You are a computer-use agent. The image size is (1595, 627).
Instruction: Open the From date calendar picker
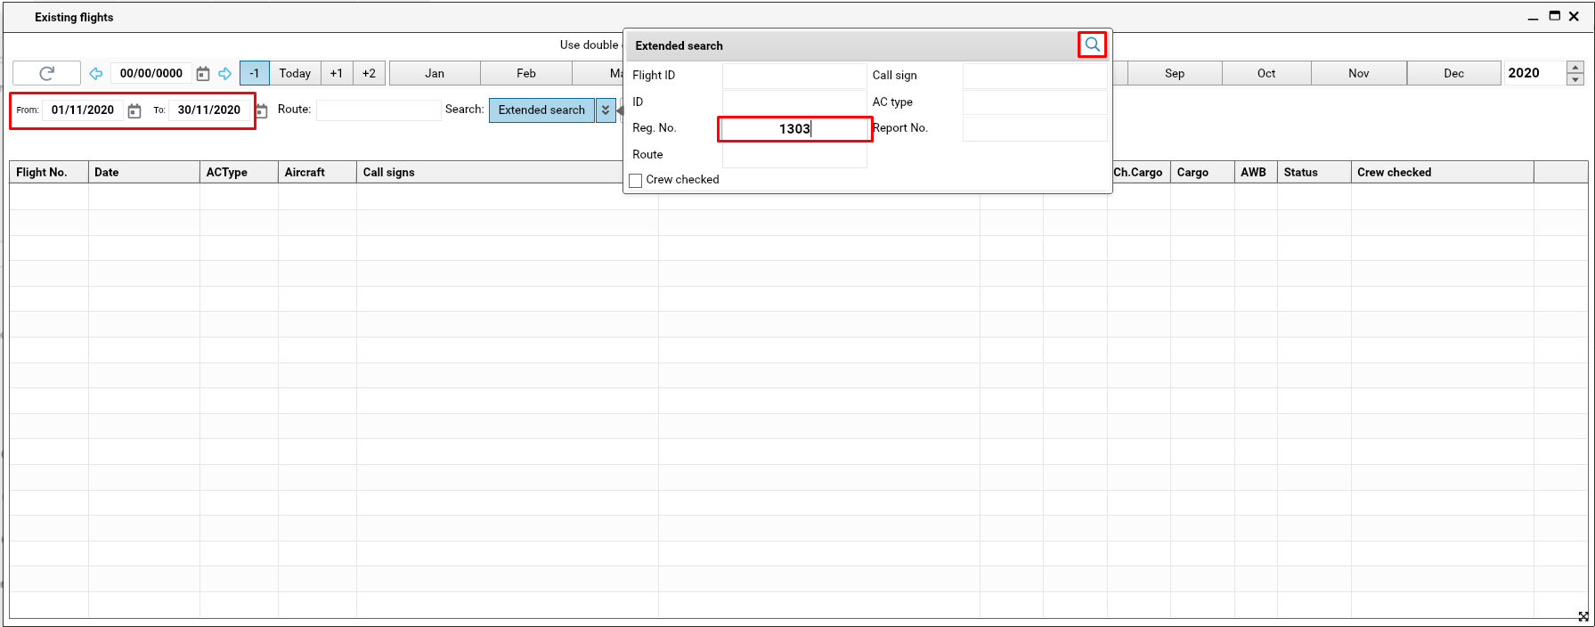pos(134,110)
